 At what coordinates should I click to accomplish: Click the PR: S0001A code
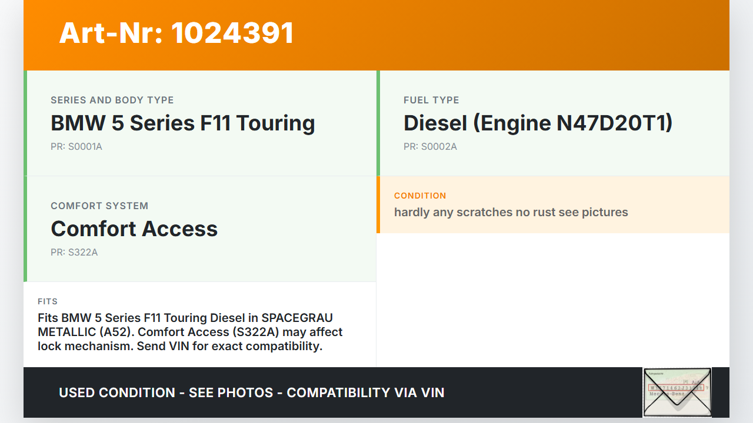pos(76,147)
